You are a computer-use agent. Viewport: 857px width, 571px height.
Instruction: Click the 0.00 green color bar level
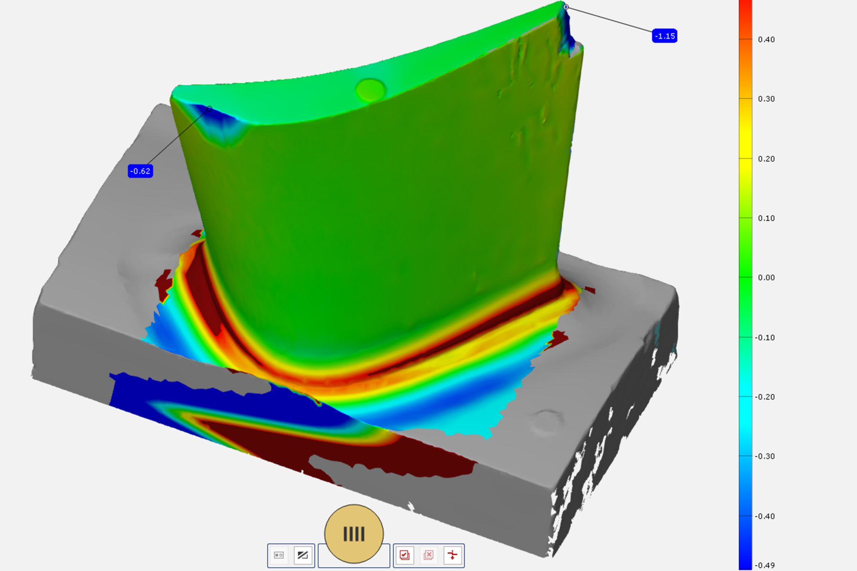click(x=745, y=277)
